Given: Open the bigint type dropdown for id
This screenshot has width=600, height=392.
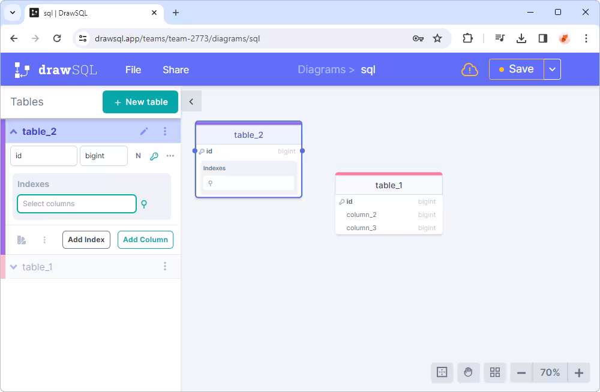Looking at the screenshot, I should click(x=104, y=156).
